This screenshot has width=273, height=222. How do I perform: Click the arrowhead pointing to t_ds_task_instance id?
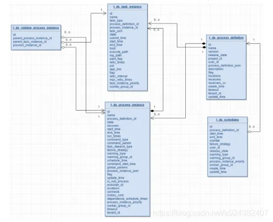coord(104,13)
